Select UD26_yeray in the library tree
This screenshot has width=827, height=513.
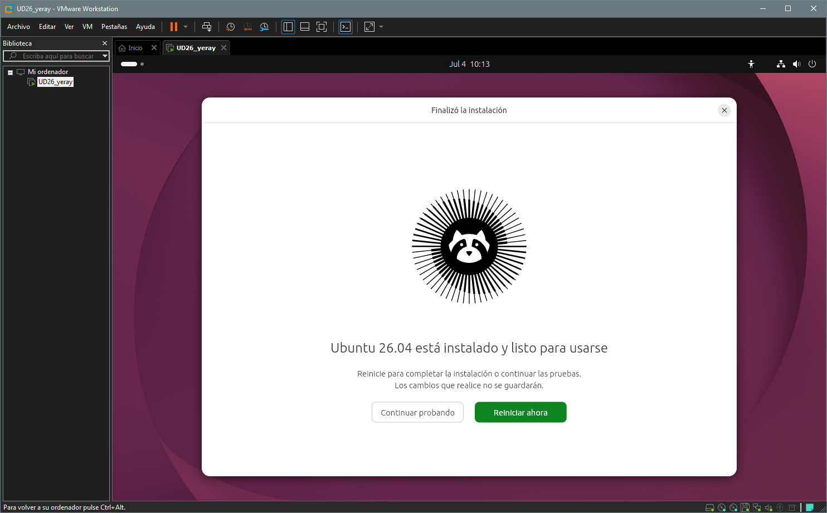pos(55,82)
